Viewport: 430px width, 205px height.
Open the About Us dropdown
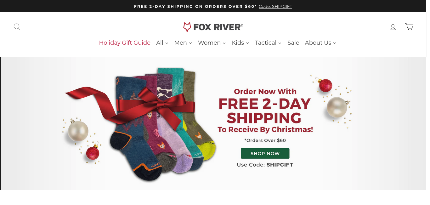[320, 43]
